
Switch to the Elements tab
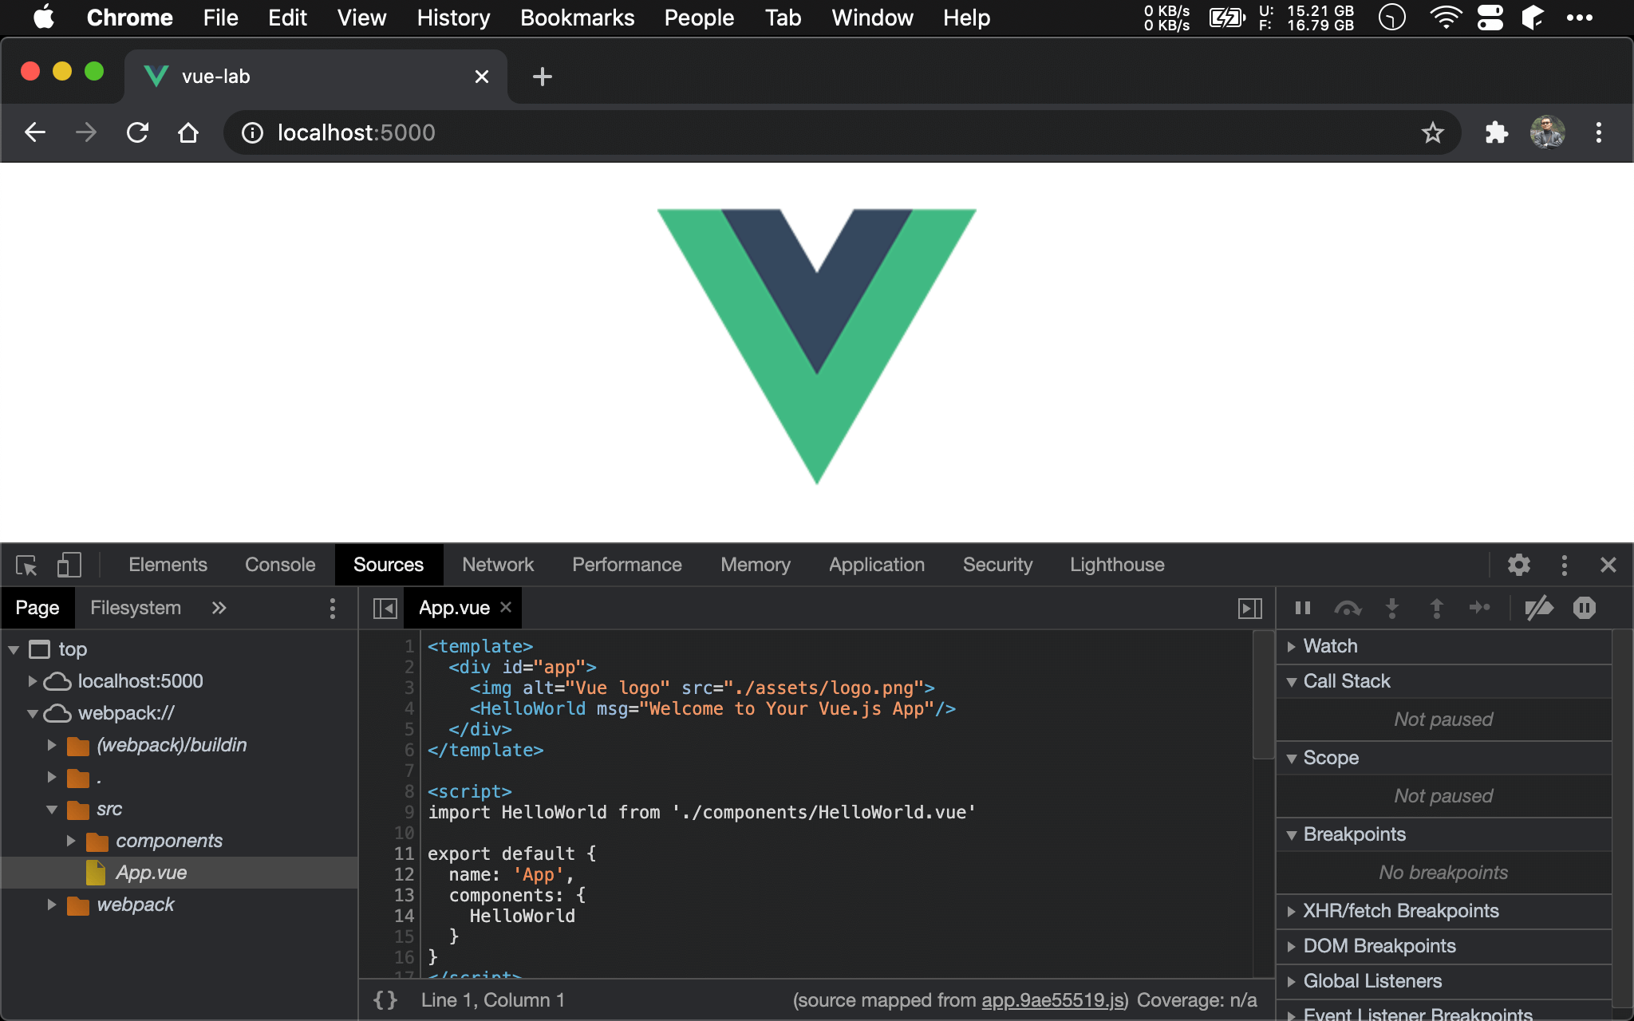(x=168, y=565)
